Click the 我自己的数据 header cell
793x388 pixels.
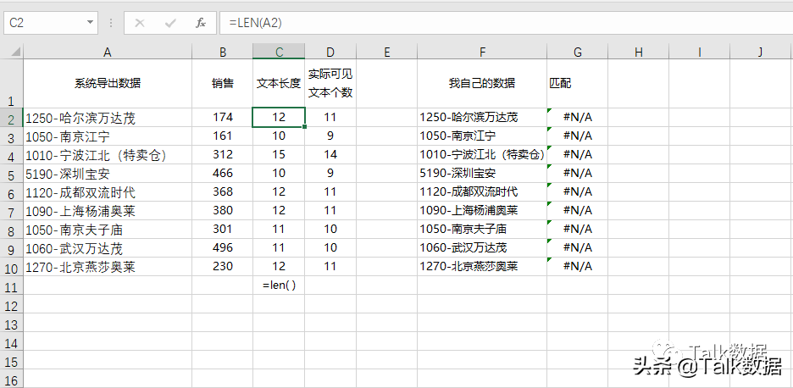[482, 84]
